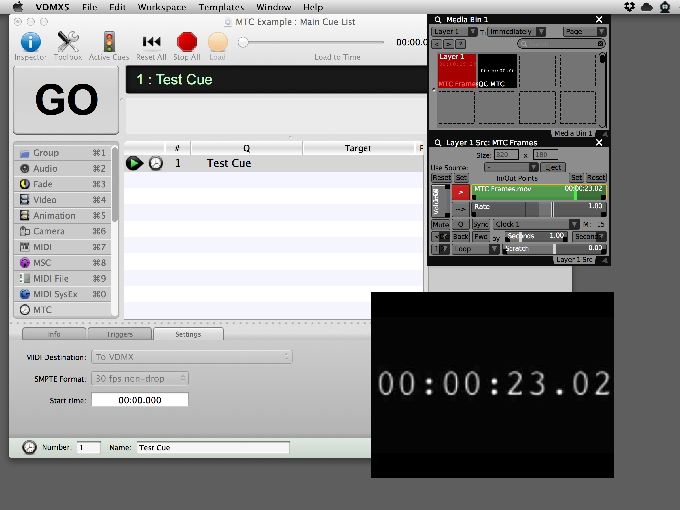
Task: Click the cue Name field Test Cue
Action: point(213,447)
